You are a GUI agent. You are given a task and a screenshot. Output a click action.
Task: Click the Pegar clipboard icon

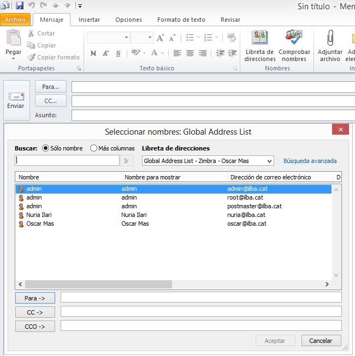point(14,38)
